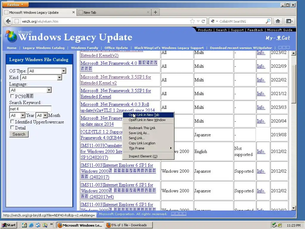Open Legacy Windows Catalog link

click(43, 48)
